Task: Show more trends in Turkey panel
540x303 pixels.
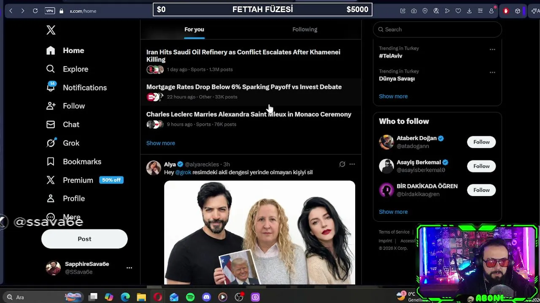Action: point(393,96)
